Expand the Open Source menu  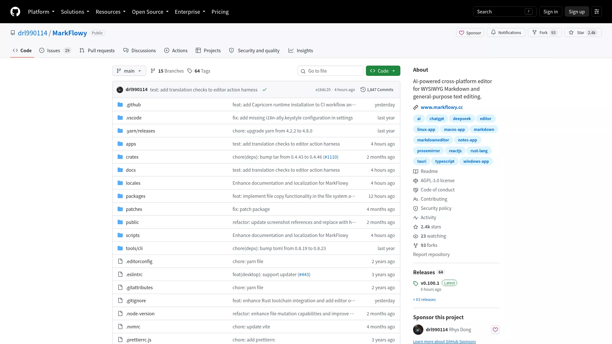[x=150, y=12]
